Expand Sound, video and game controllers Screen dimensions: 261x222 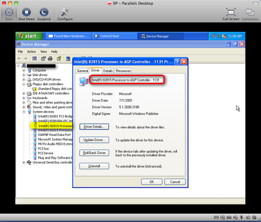(24, 107)
